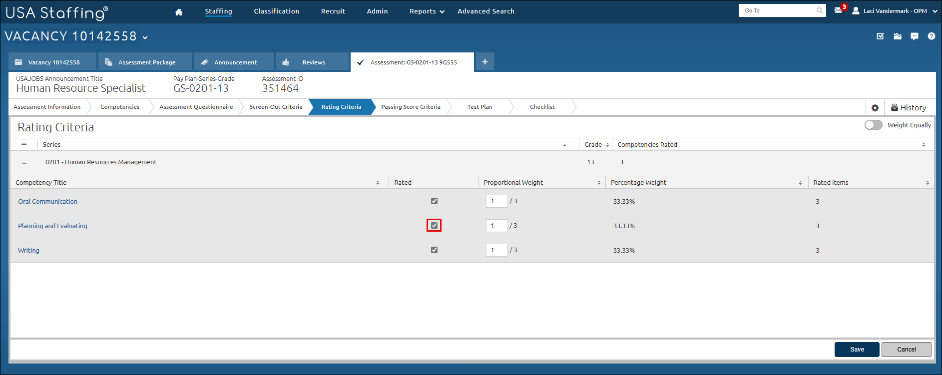942x375 pixels.
Task: Open the Reports dropdown menu
Action: 427,11
